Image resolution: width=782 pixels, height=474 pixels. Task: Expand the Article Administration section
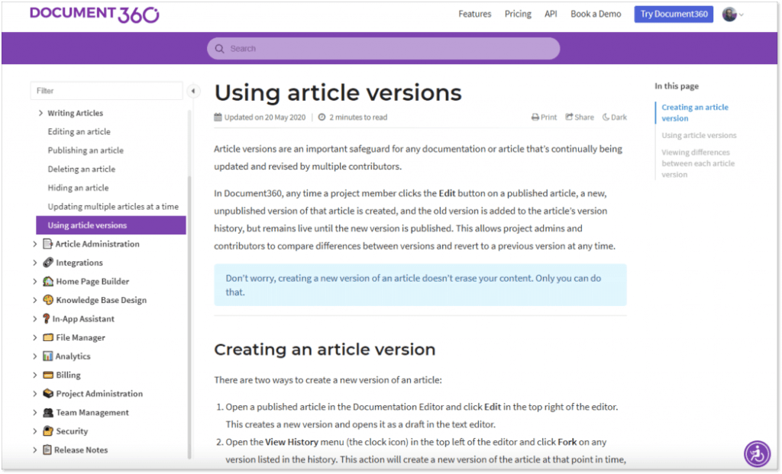34,243
